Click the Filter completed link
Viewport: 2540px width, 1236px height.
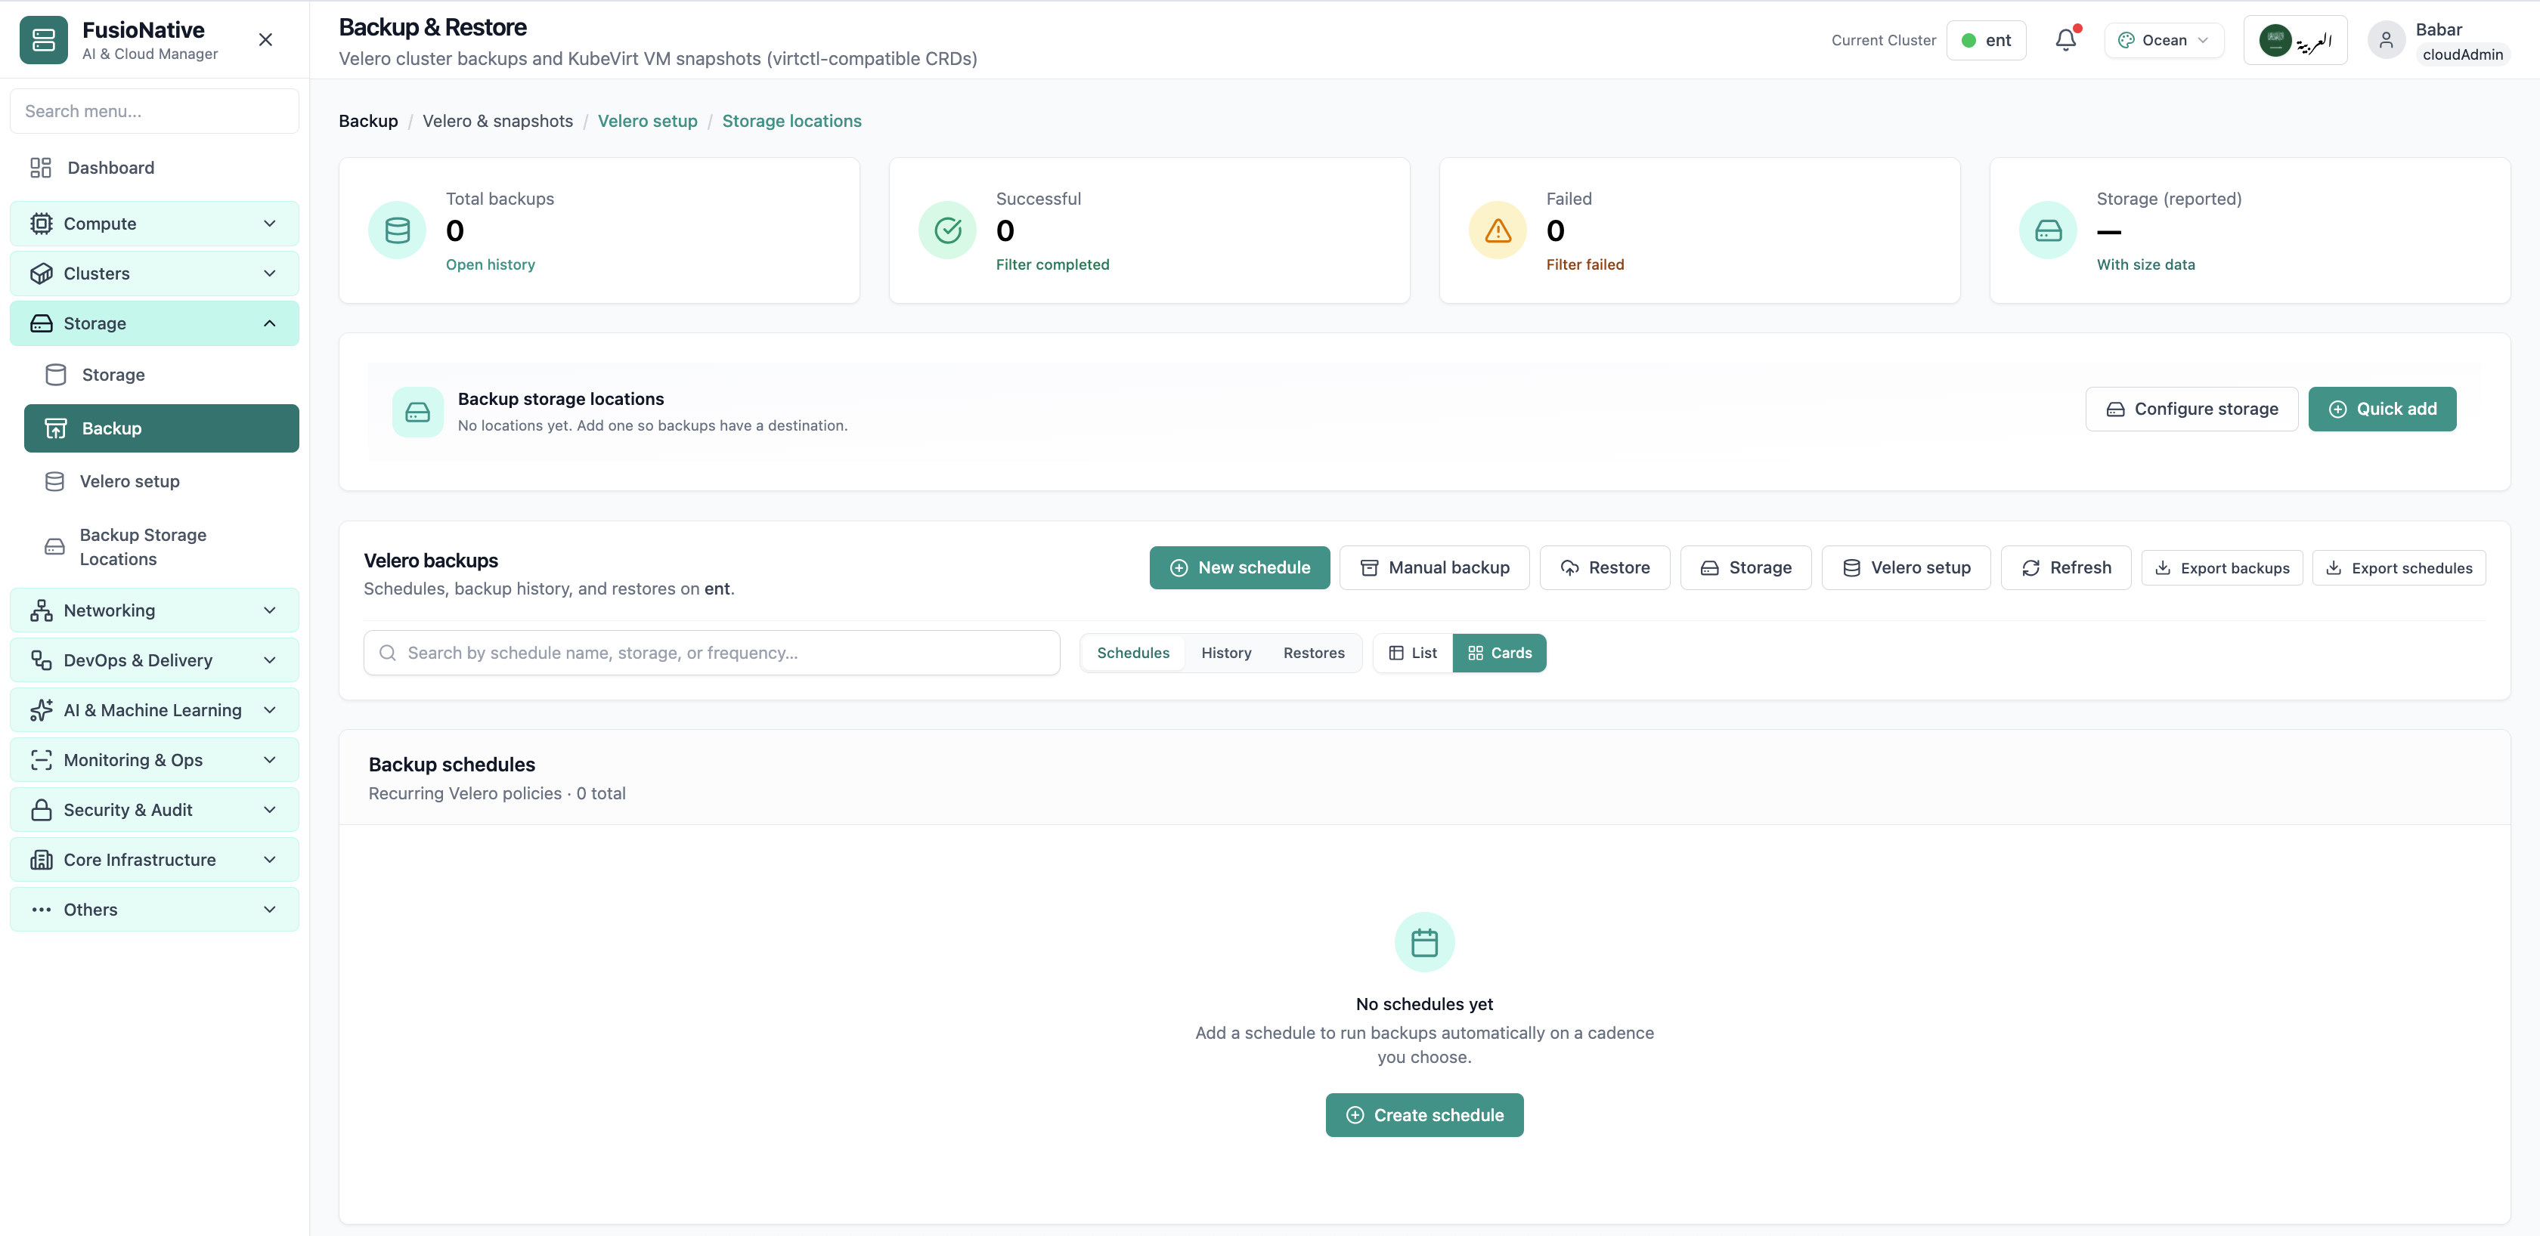click(x=1052, y=264)
